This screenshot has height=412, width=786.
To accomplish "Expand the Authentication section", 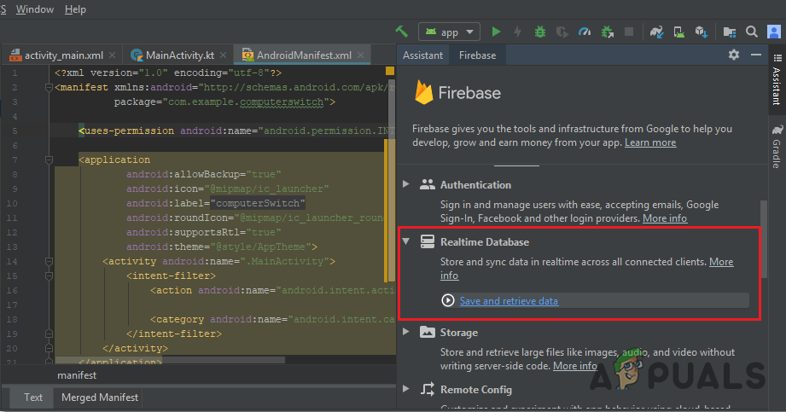I will point(406,184).
